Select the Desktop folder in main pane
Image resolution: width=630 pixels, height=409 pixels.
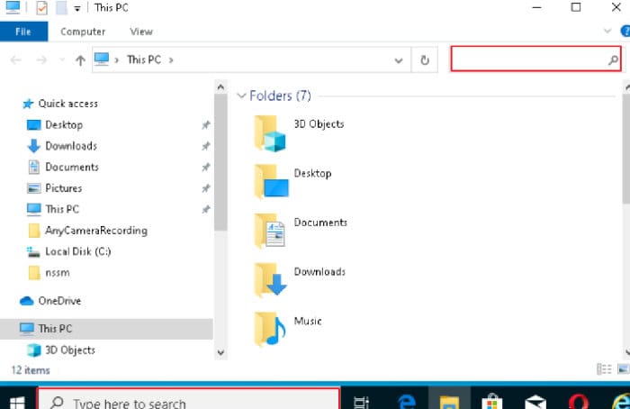292,182
